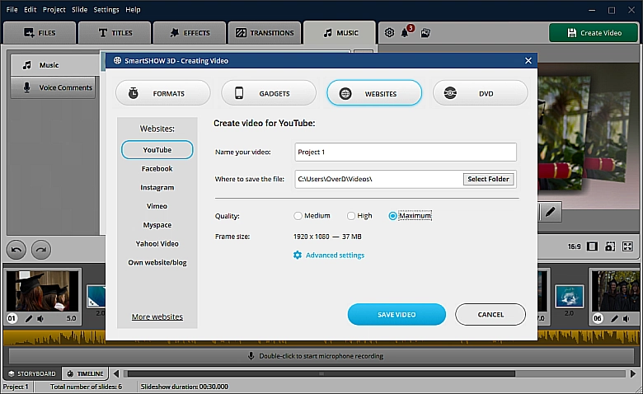Screen dimensions: 643x394
Task: Click the CANCEL button
Action: point(490,315)
